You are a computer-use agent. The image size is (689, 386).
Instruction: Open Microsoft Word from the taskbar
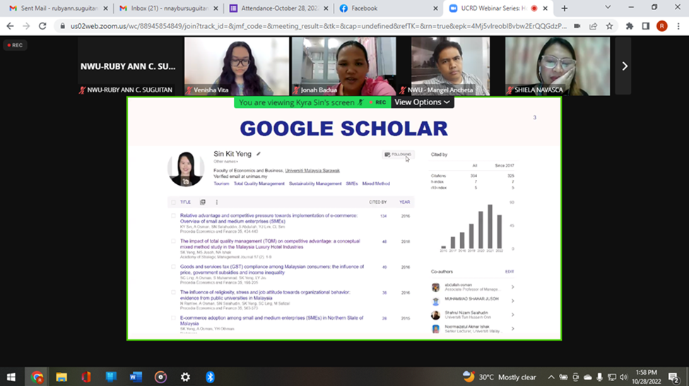[136, 377]
